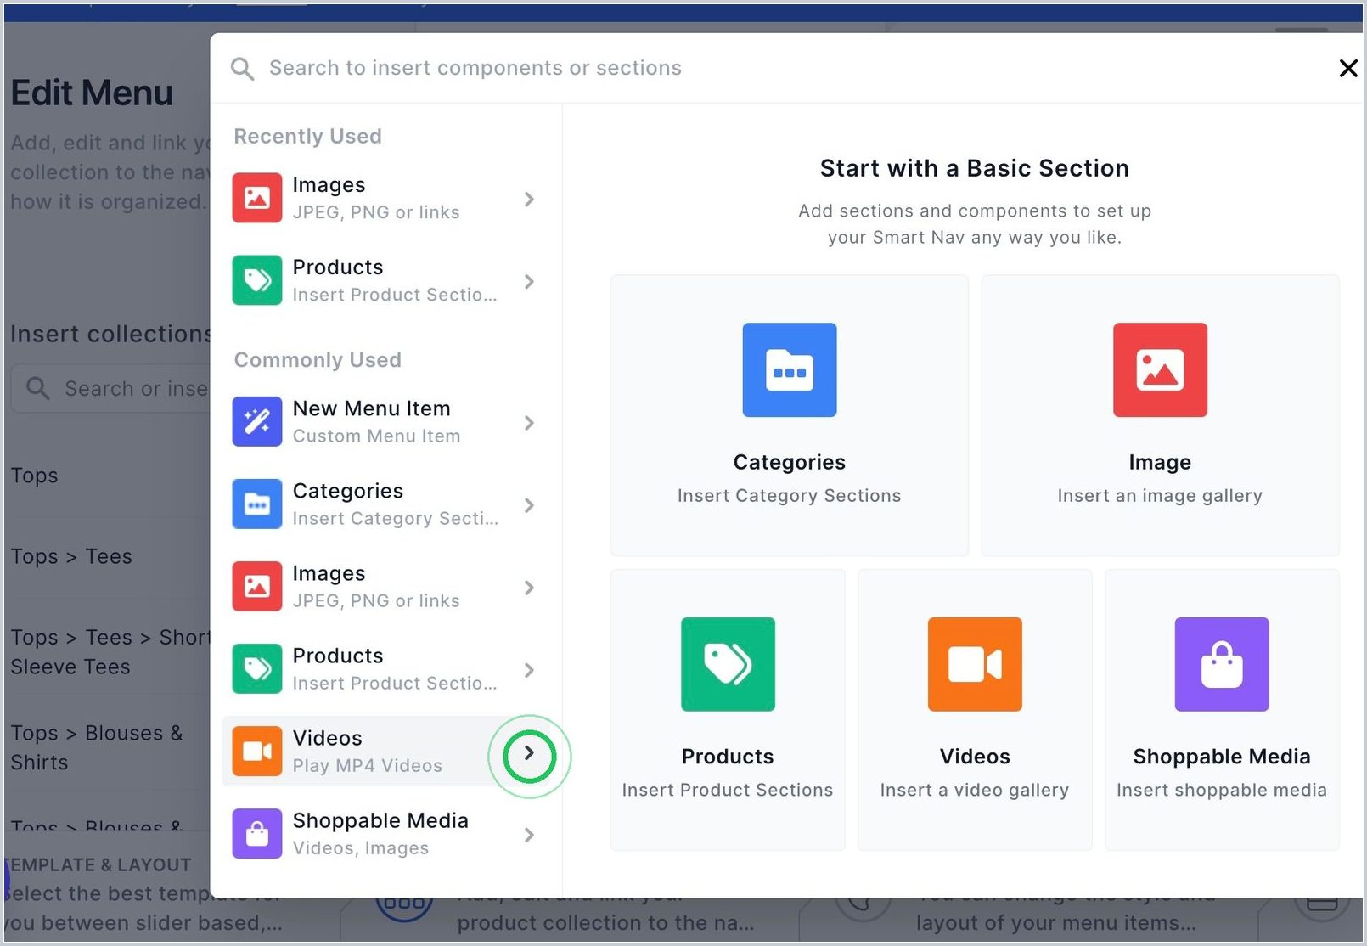This screenshot has height=946, width=1367.
Task: Click 'Insert Product Sections' card text
Action: click(728, 791)
